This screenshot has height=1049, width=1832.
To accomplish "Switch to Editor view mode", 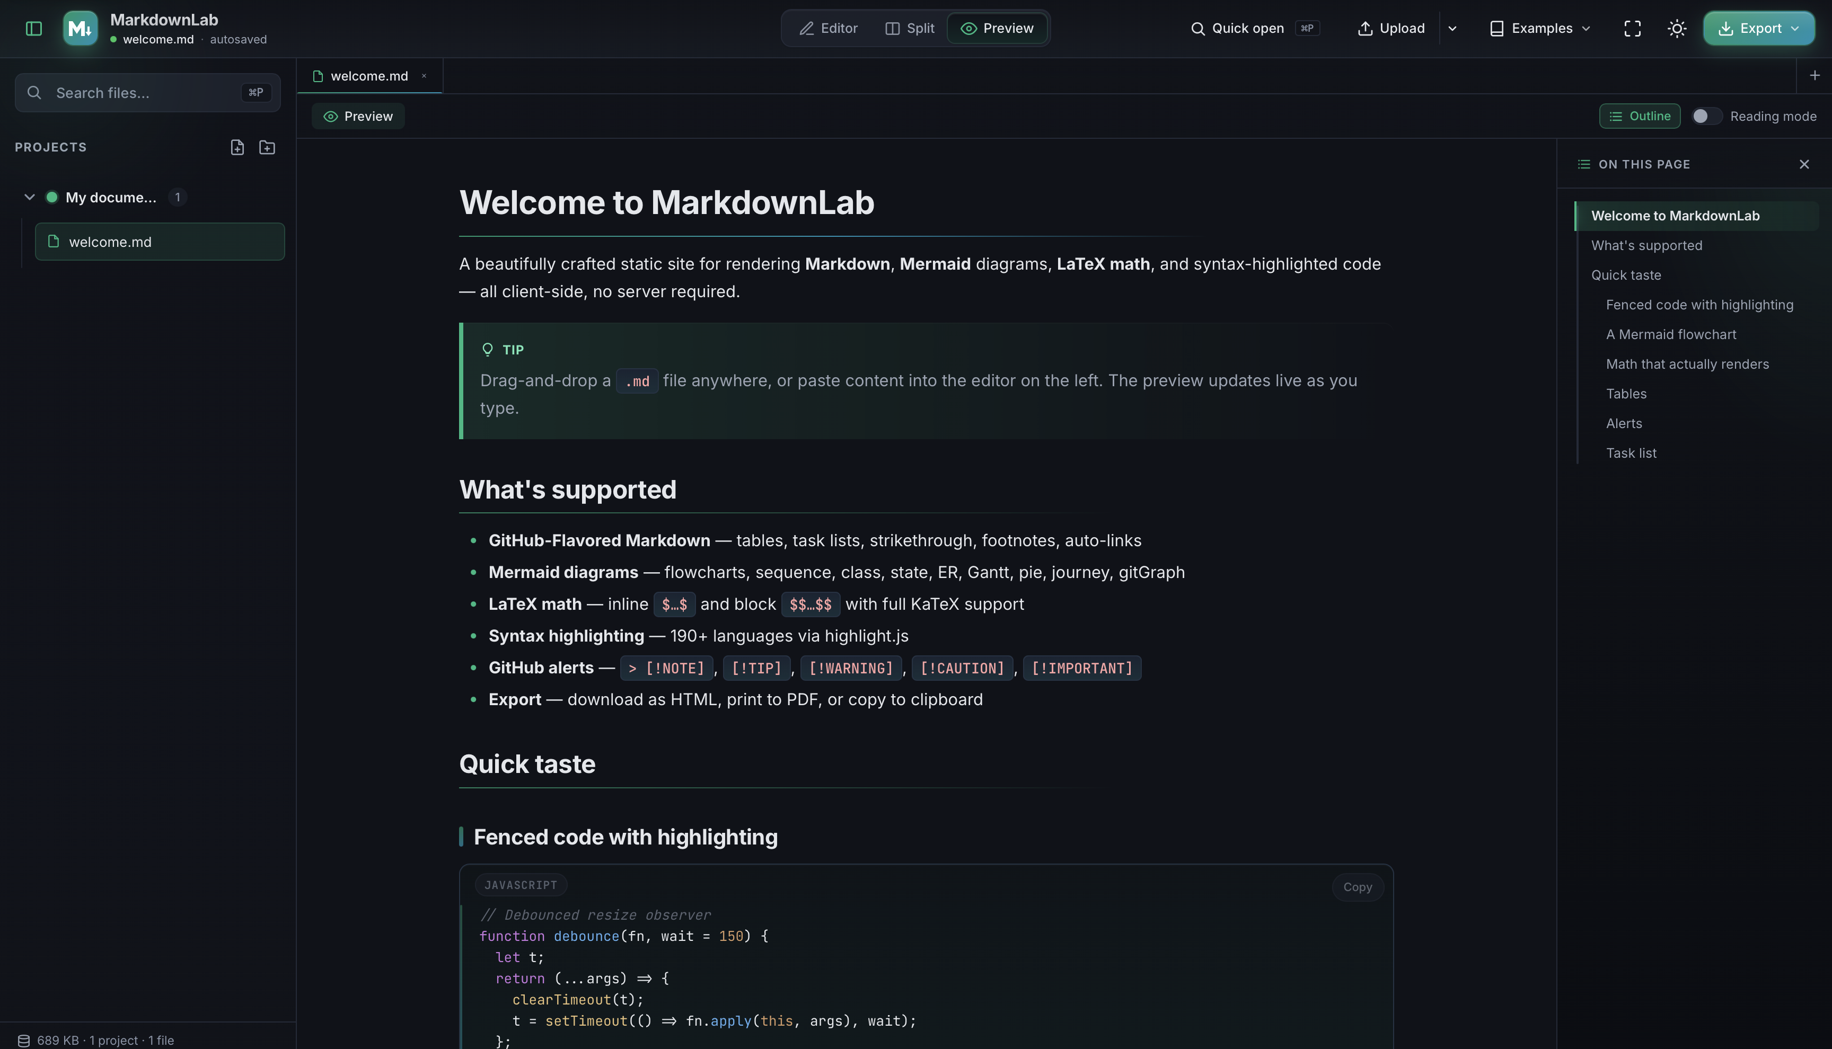I will [x=828, y=28].
